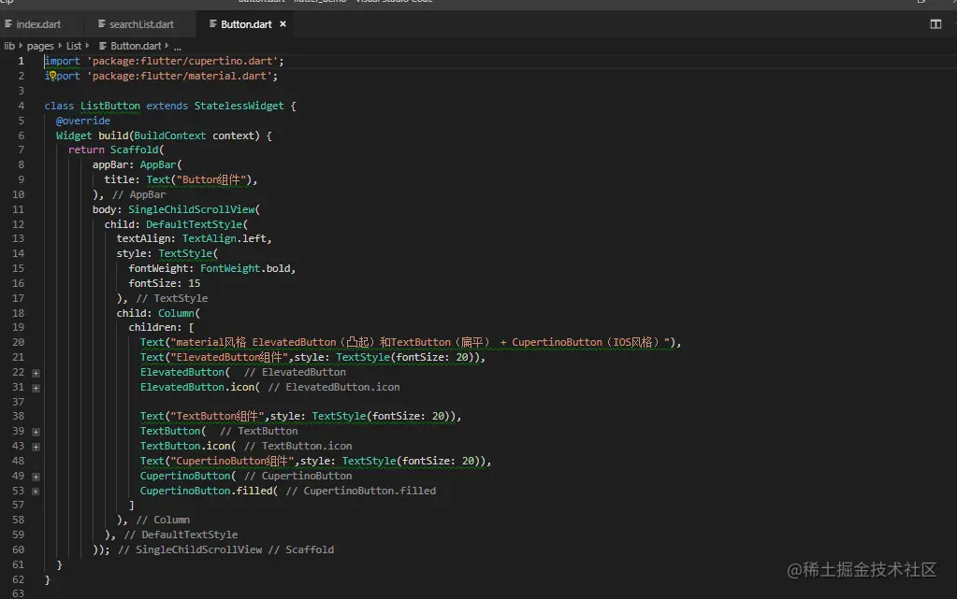This screenshot has width=957, height=599.
Task: Click ListButton class name
Action: click(x=109, y=106)
